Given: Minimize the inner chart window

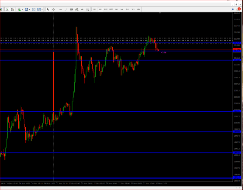Looking at the screenshot, I should (233, 5).
